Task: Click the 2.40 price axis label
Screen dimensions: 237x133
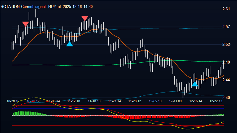Action: (226, 98)
